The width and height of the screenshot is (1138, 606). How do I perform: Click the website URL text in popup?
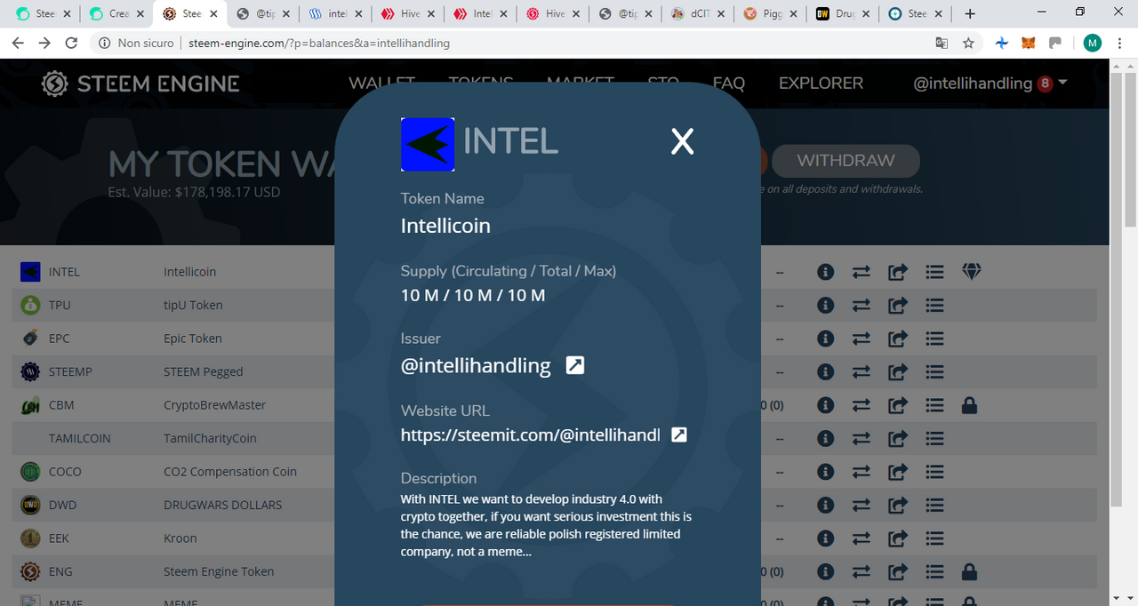click(x=531, y=435)
